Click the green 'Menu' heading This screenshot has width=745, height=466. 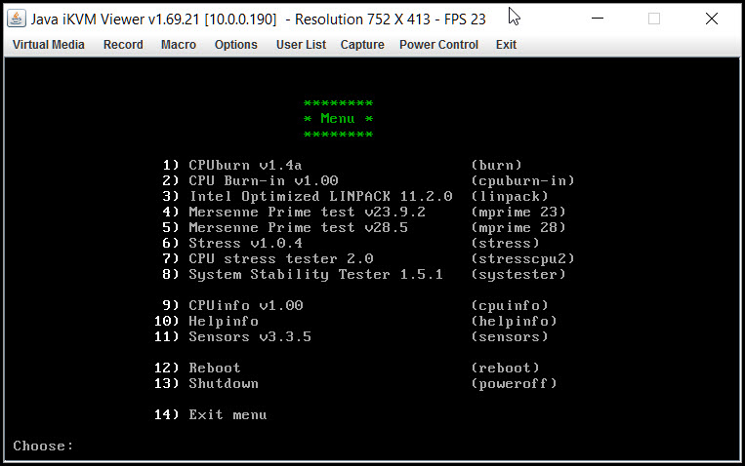338,119
